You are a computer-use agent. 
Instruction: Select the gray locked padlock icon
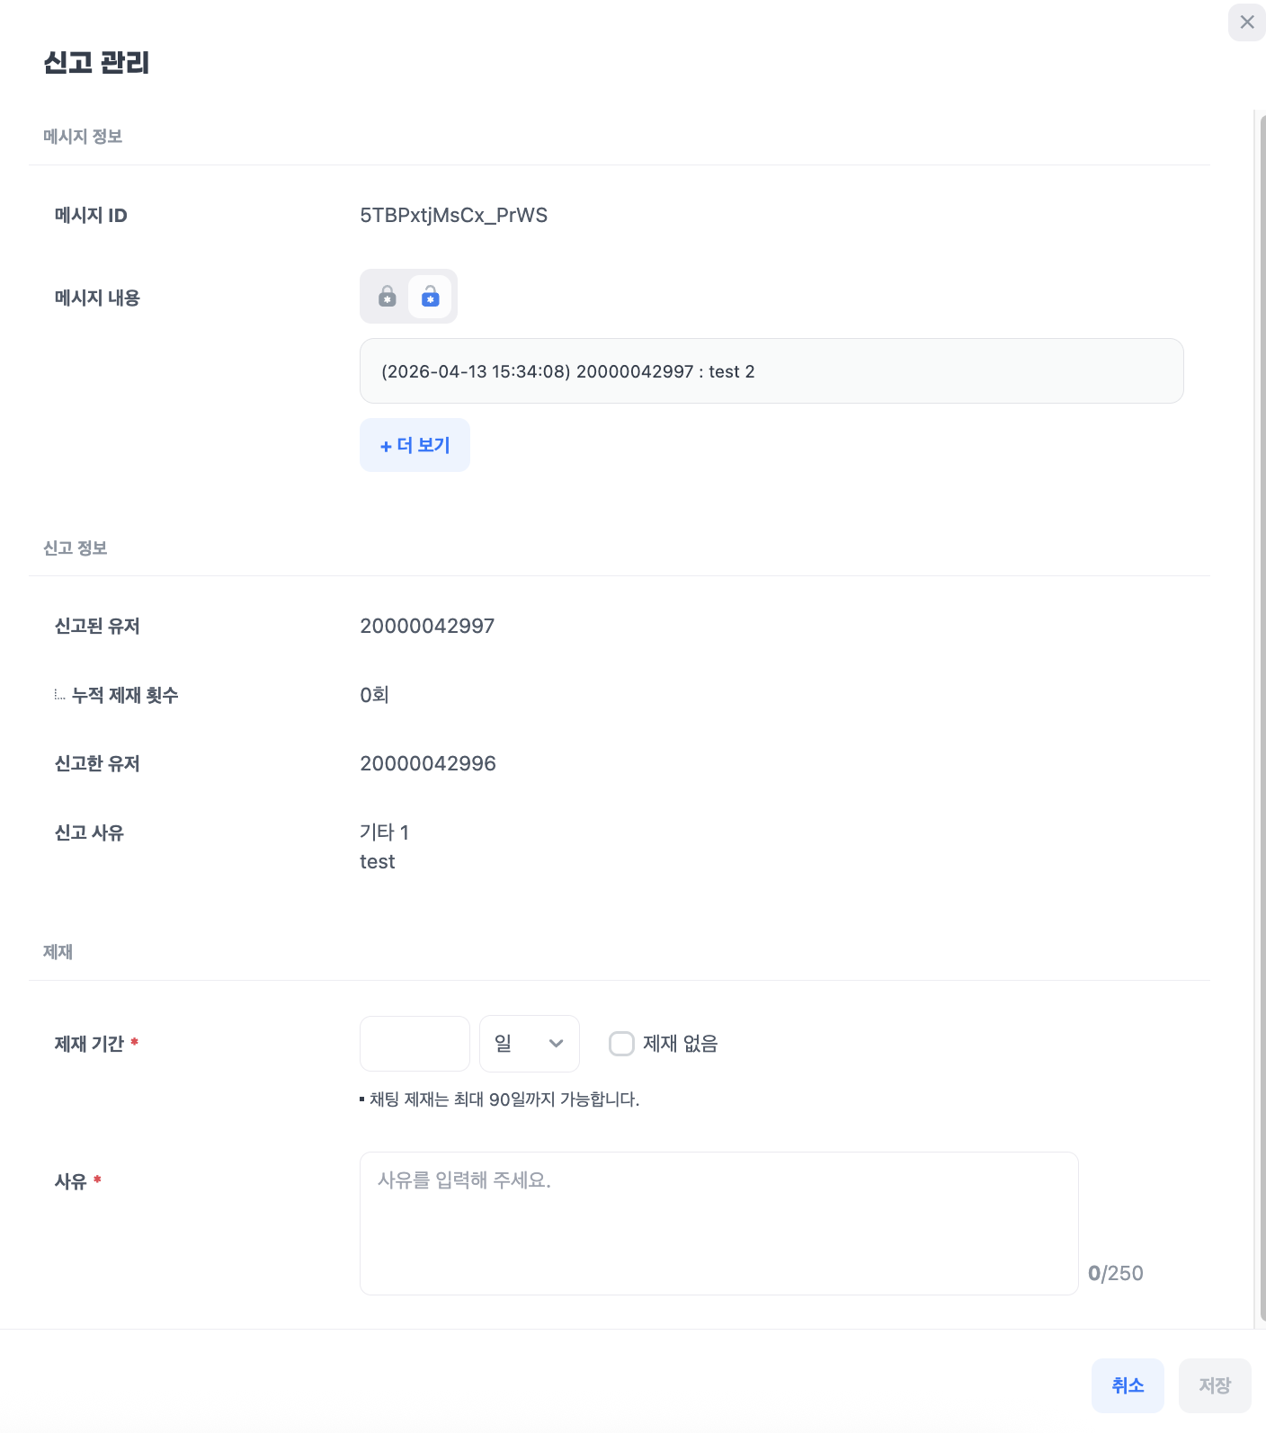pyautogui.click(x=387, y=297)
